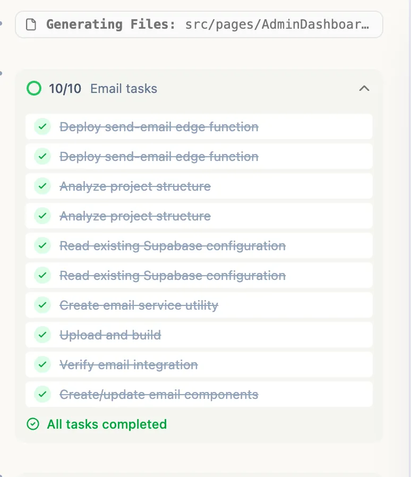
Task: Click the green checkmark beside Deploy send-email edge function
Action: 42,126
